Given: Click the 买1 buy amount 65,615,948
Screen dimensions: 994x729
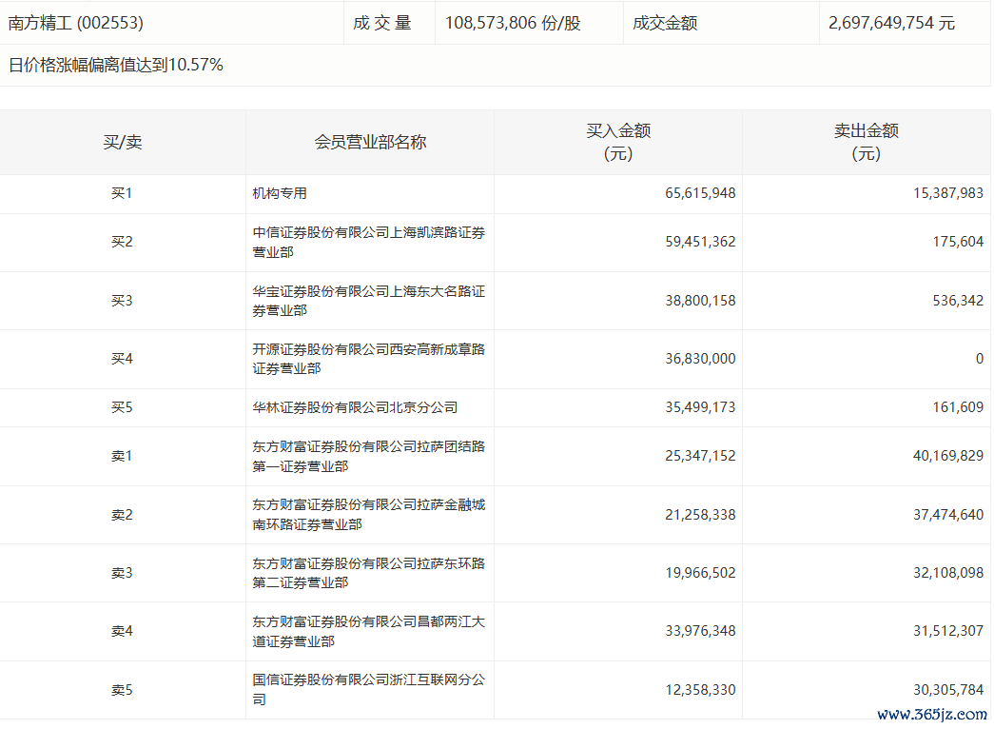Looking at the screenshot, I should tap(700, 193).
